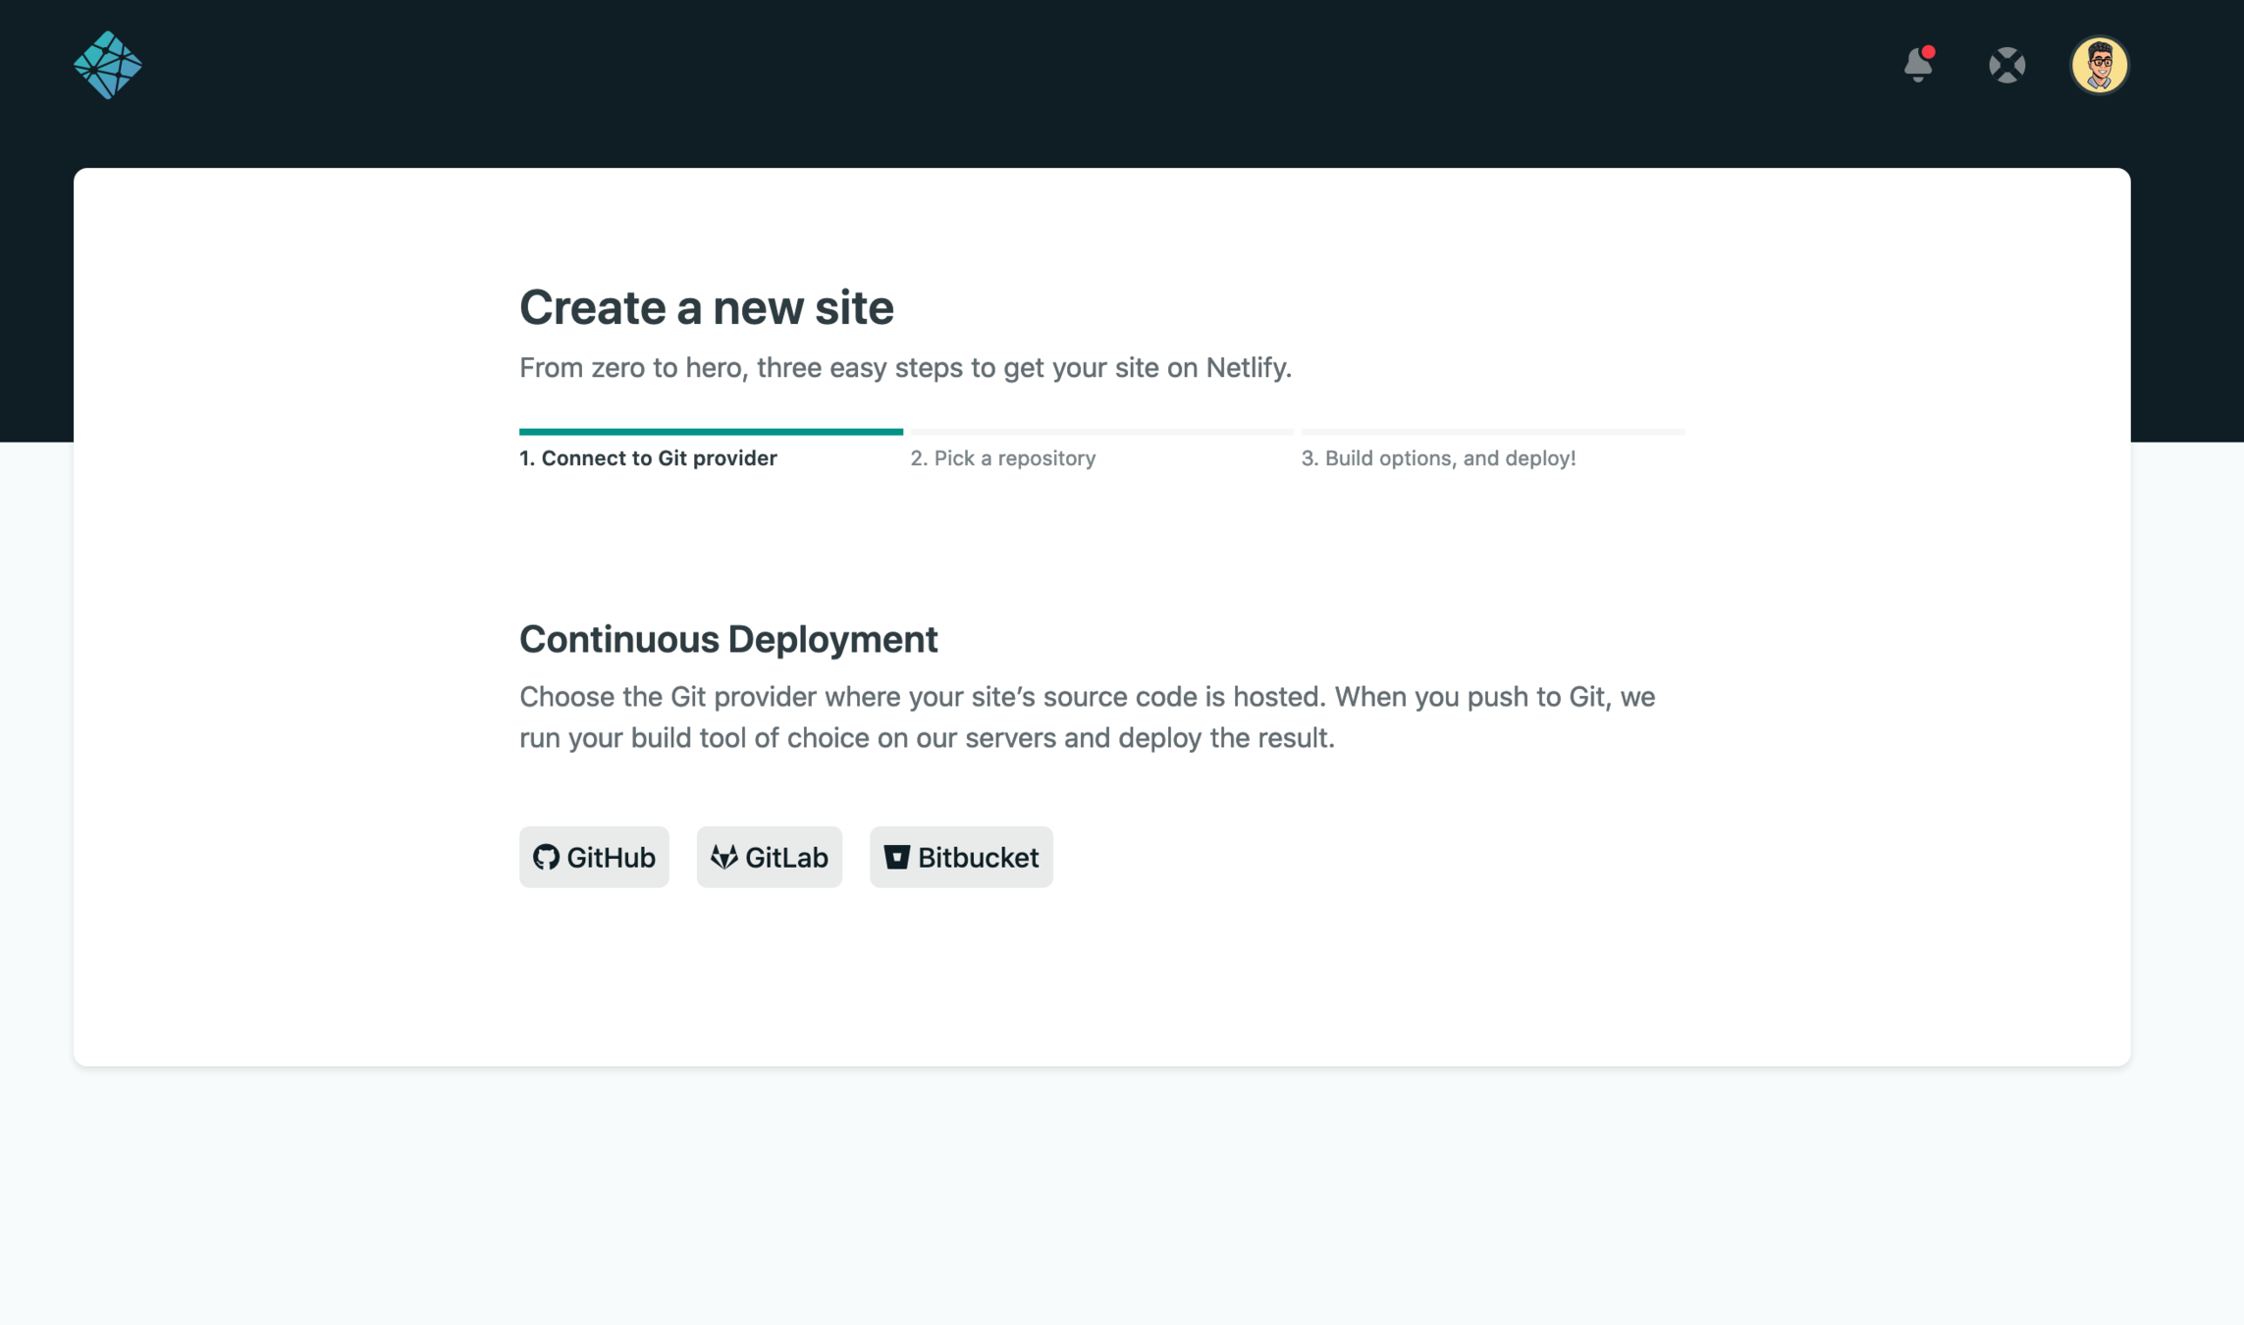
Task: Connect using the GitHub text label
Action: tap(611, 858)
